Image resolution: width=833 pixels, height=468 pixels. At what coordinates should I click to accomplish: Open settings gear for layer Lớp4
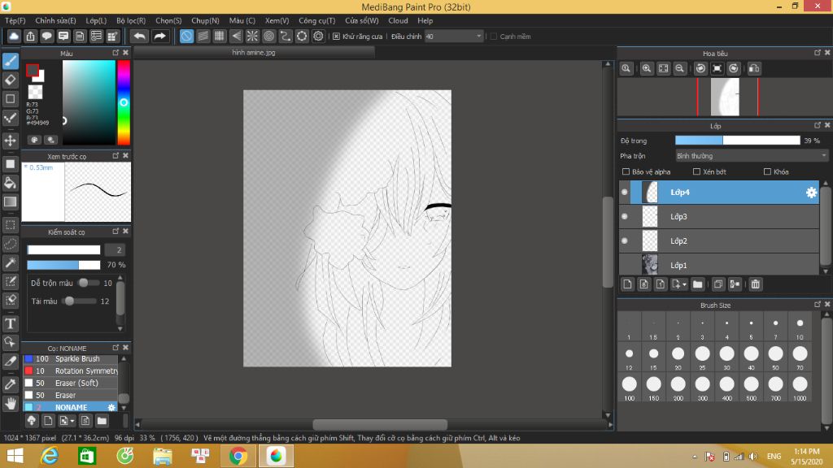811,193
